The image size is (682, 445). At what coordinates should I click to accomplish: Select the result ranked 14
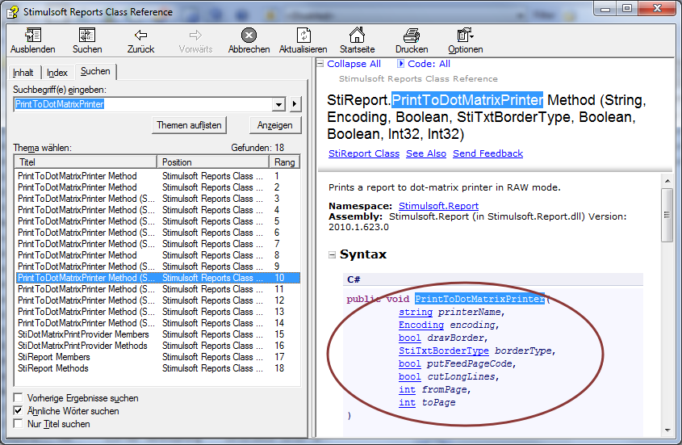click(x=158, y=323)
